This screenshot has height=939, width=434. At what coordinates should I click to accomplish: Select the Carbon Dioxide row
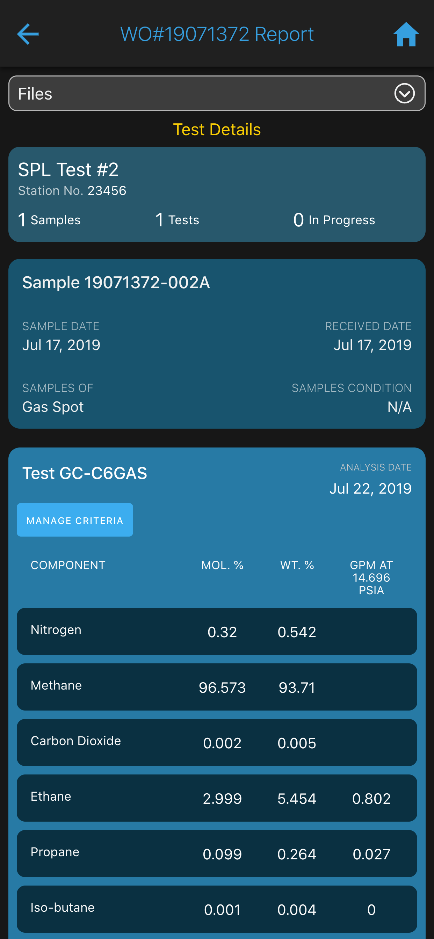coord(217,743)
